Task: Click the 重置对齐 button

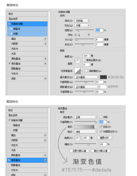Action: [x=105, y=138]
